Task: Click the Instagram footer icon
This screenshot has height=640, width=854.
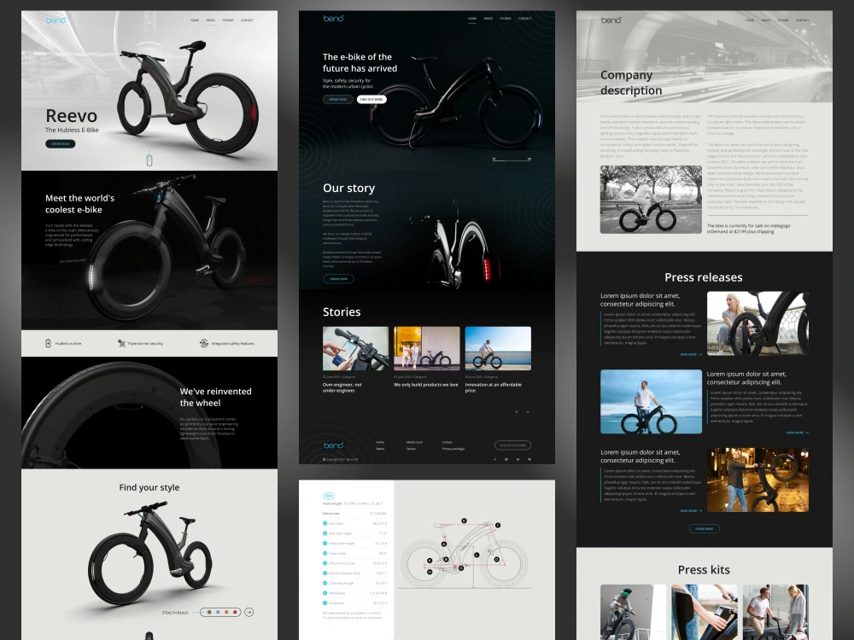Action: [x=506, y=459]
